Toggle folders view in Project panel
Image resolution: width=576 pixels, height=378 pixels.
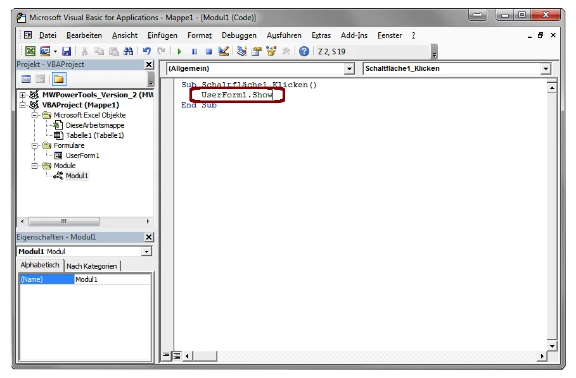pyautogui.click(x=58, y=79)
